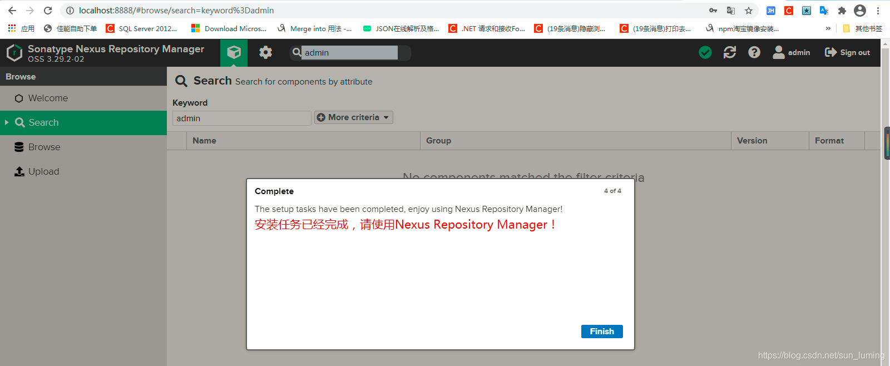Open the administration gear icon
The width and height of the screenshot is (890, 366).
pos(266,53)
